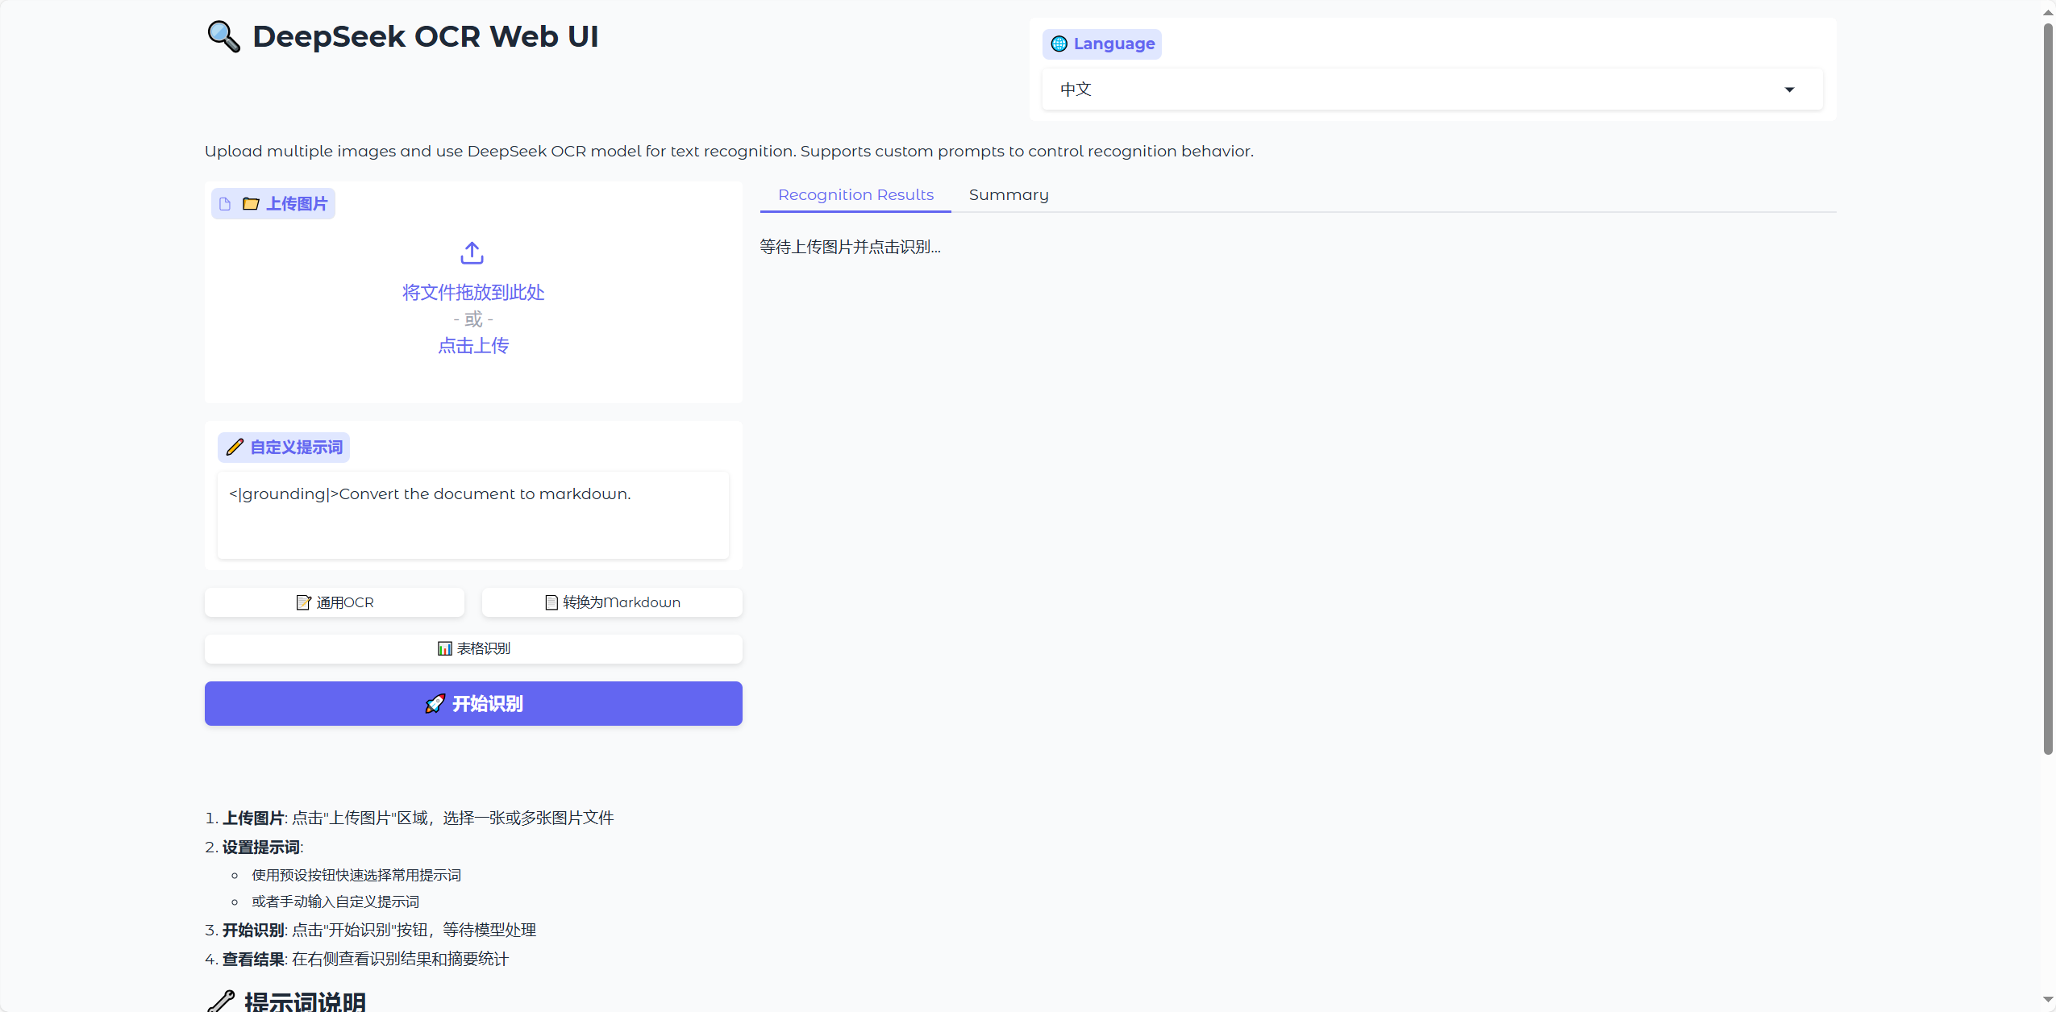
Task: Click the document icon on the 通用OCR button
Action: click(304, 602)
